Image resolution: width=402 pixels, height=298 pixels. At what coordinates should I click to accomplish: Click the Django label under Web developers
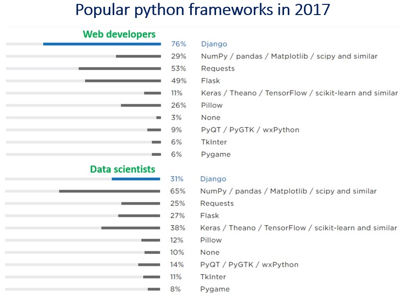point(214,44)
